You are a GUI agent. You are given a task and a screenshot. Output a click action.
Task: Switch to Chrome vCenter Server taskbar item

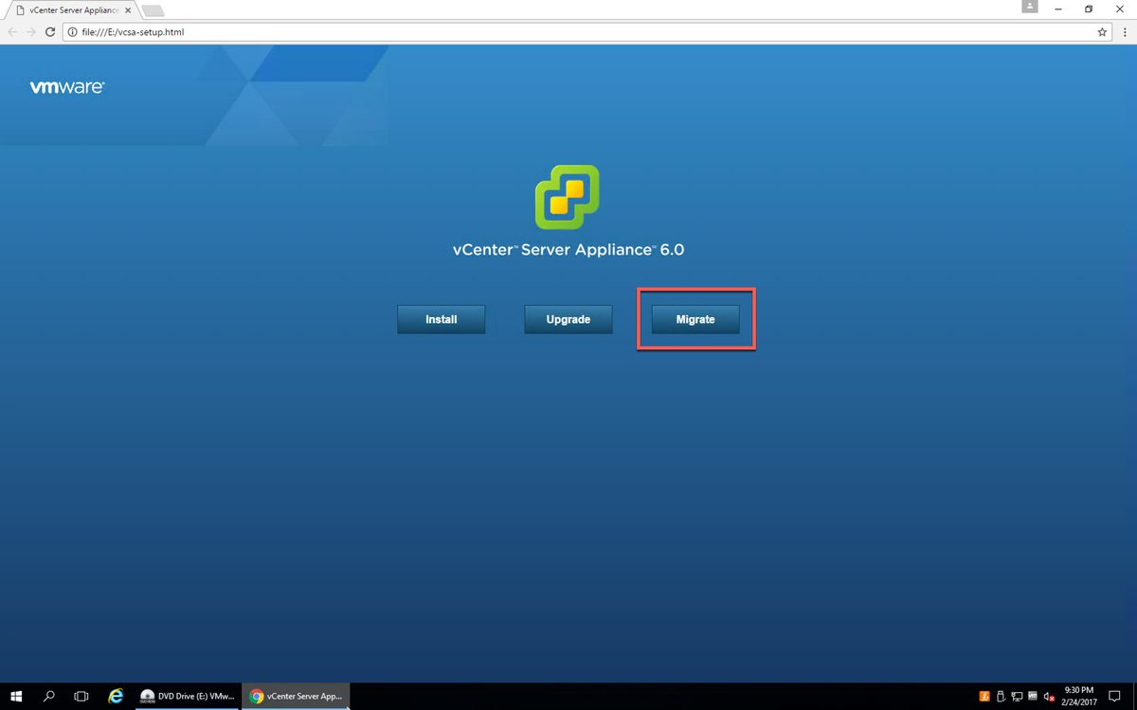point(296,696)
